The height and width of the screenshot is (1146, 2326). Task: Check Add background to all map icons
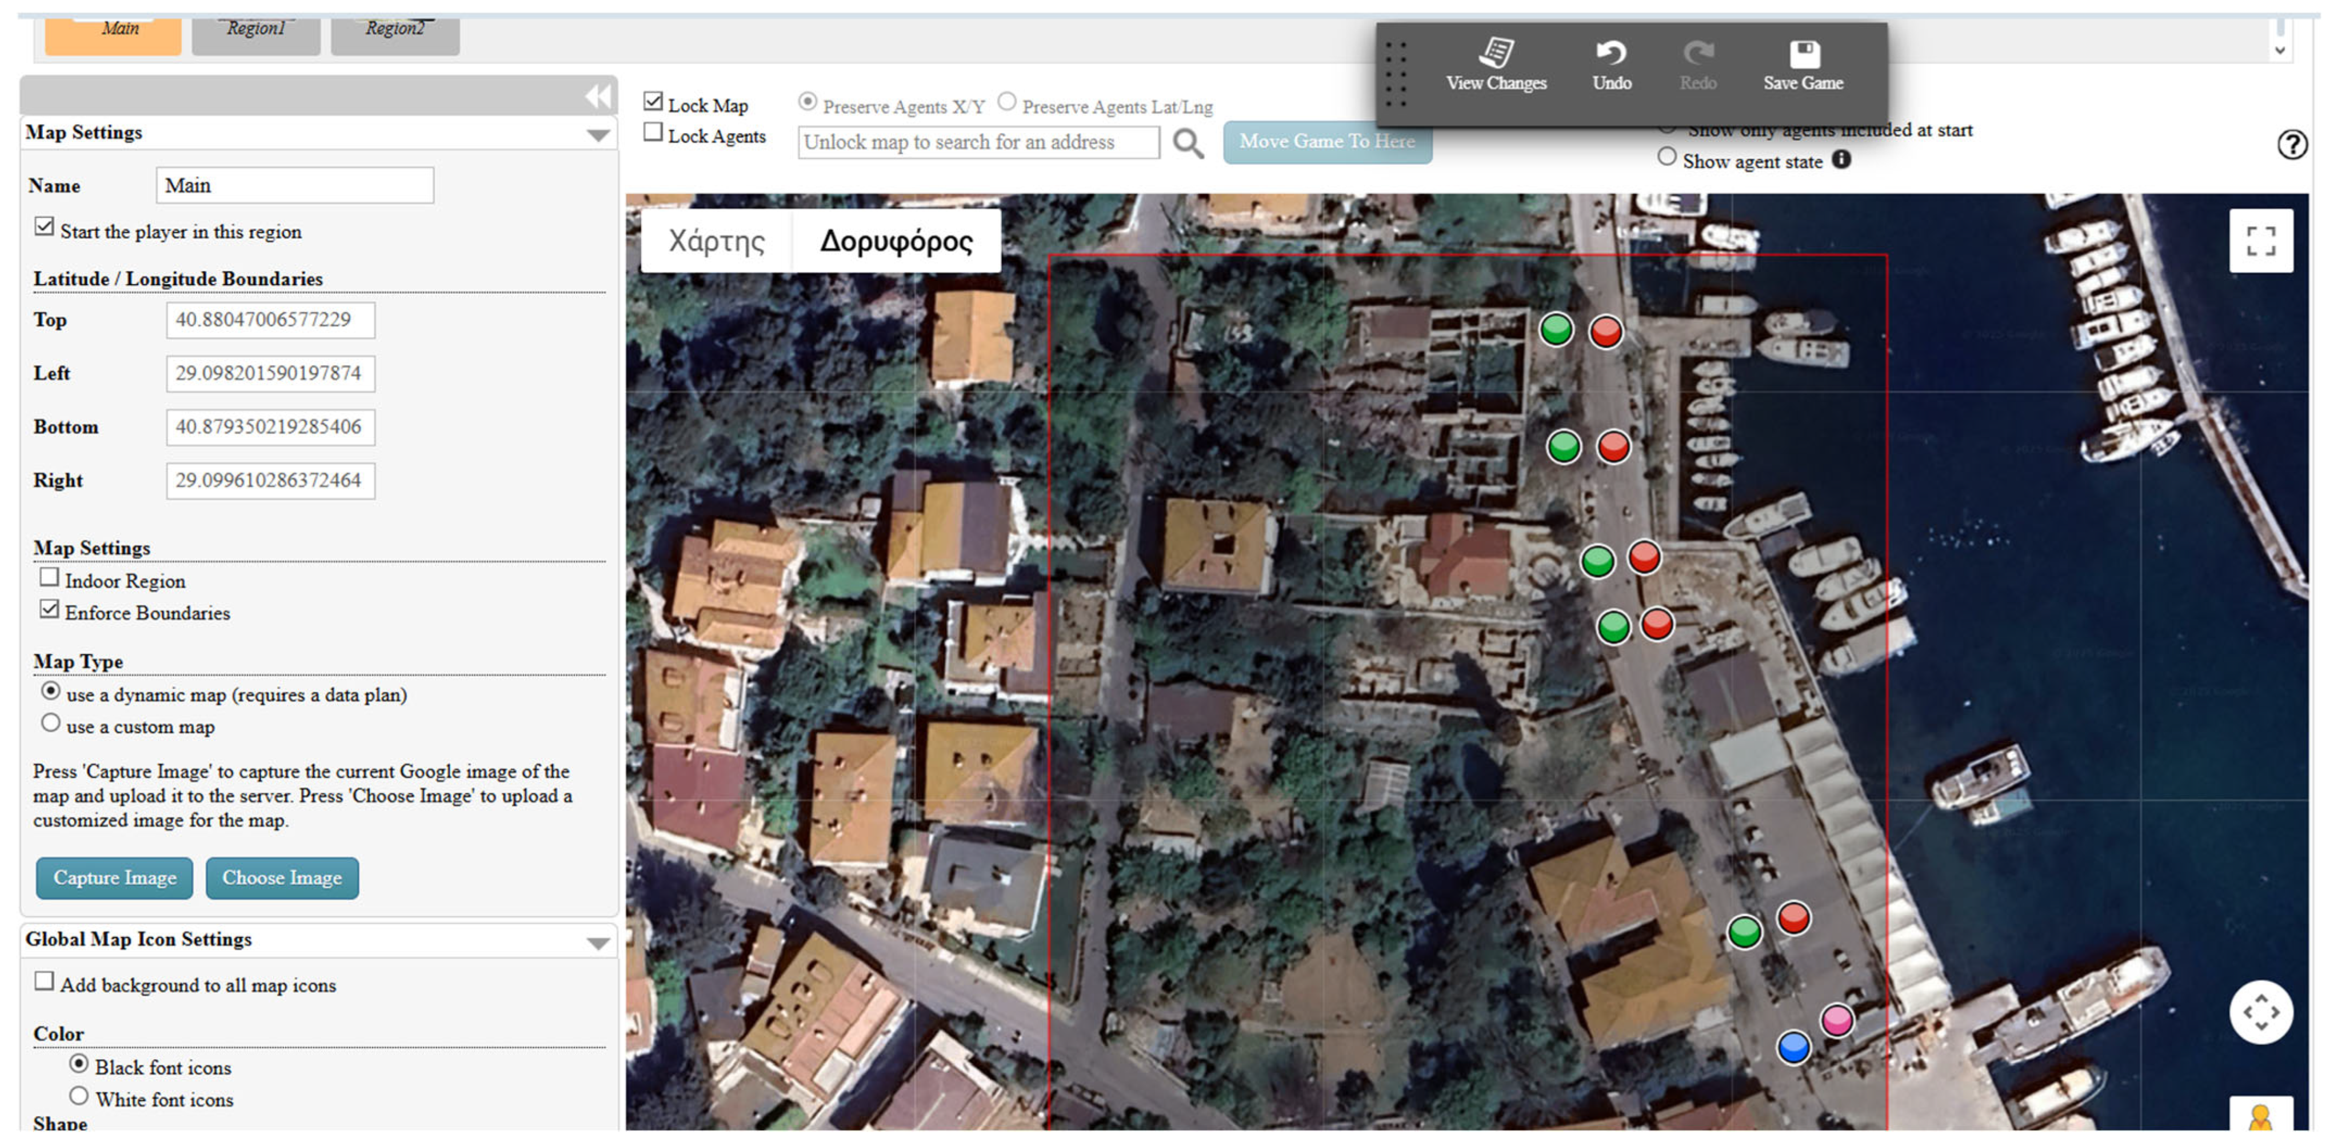[44, 981]
